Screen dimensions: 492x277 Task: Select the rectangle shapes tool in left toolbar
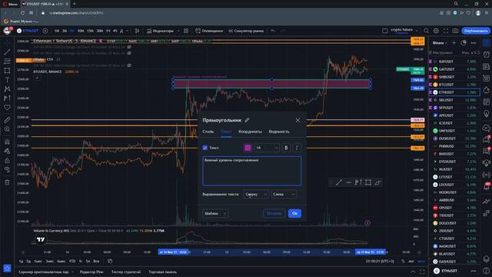click(x=7, y=71)
